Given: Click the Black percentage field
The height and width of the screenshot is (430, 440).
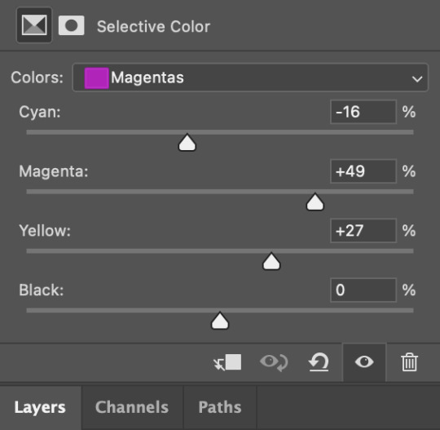Looking at the screenshot, I should click(363, 290).
